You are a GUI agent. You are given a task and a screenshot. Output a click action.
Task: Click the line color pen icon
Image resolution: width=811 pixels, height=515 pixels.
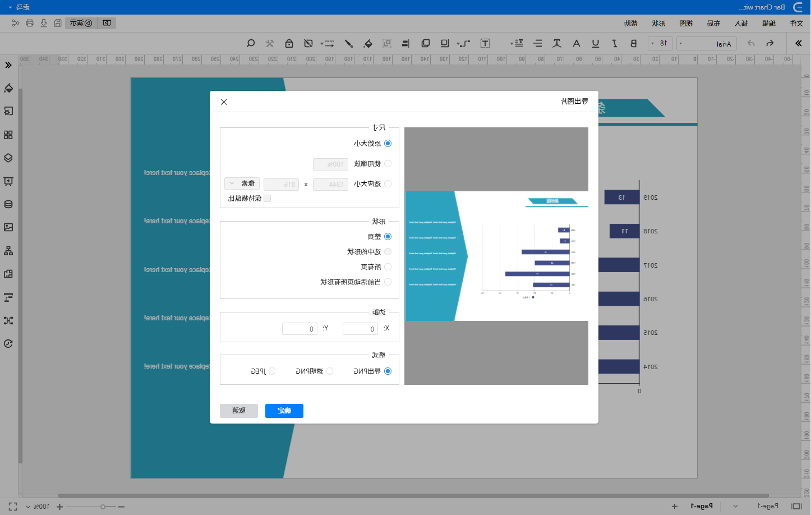(x=348, y=43)
